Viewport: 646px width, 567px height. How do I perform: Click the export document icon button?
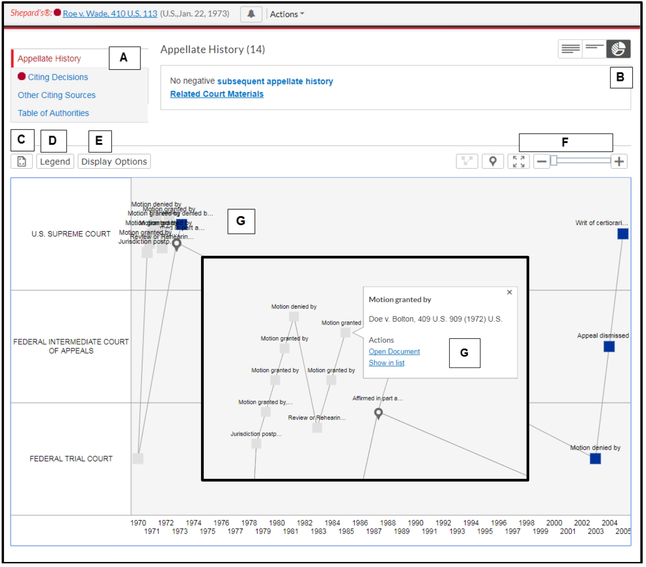[22, 162]
